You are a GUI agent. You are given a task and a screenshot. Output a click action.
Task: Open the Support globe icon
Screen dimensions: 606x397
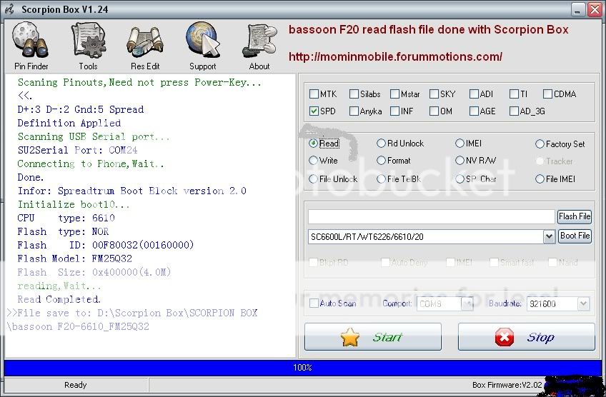tap(202, 40)
